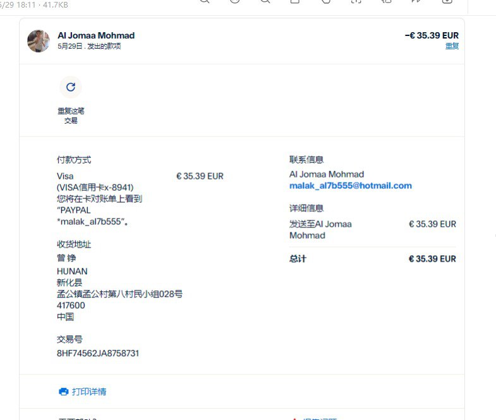The height and width of the screenshot is (420, 496).
Task: Click the (VISA信用卡x-8941) card text
Action: (x=95, y=188)
